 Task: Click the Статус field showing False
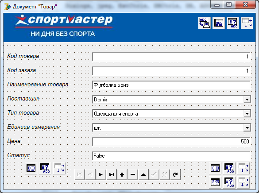tap(171, 156)
